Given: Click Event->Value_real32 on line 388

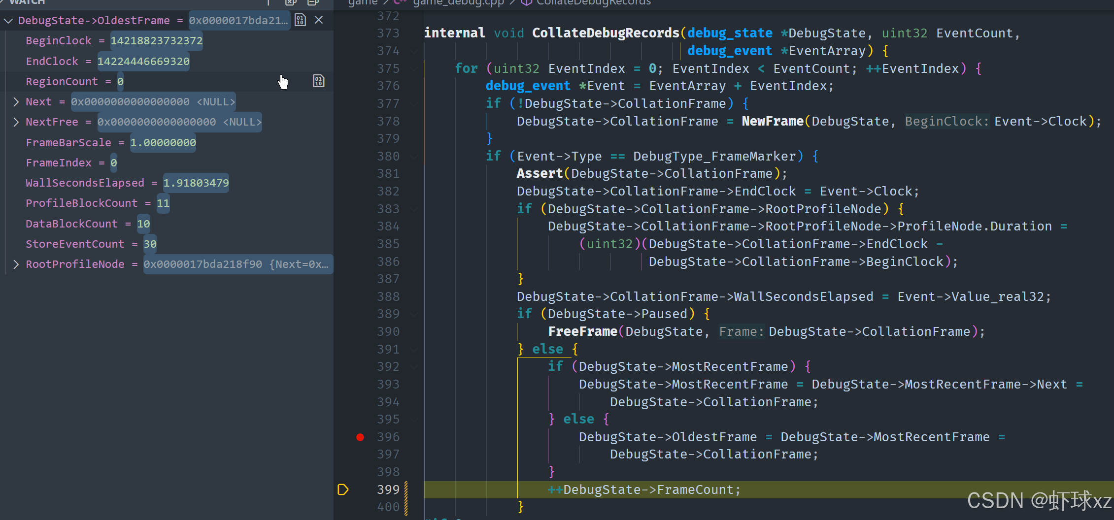Looking at the screenshot, I should pyautogui.click(x=971, y=297).
